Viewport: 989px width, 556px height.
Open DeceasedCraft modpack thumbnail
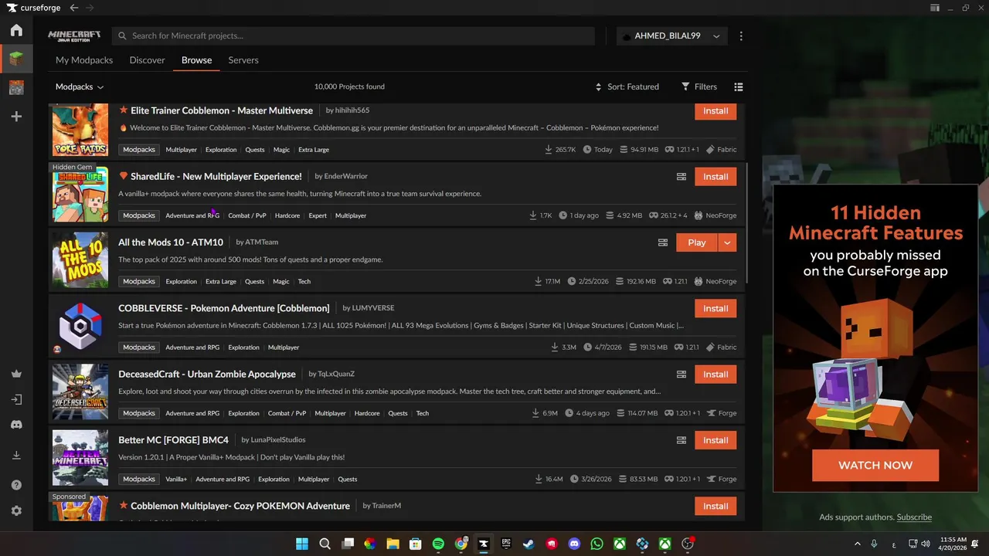80,392
